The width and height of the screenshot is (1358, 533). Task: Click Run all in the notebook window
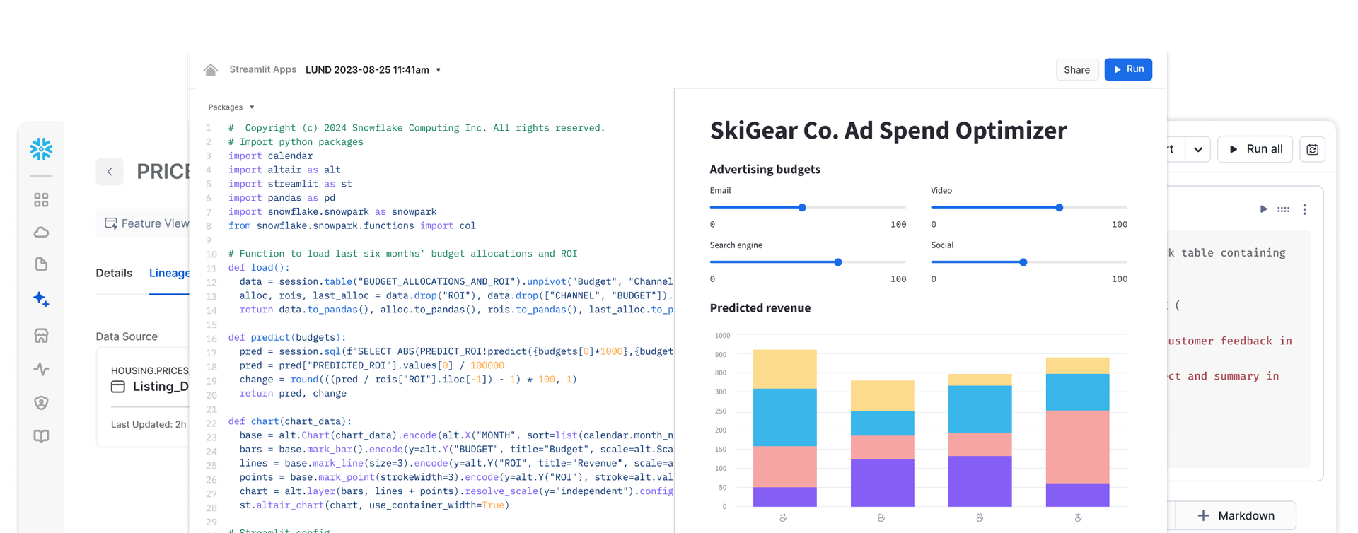click(1255, 149)
